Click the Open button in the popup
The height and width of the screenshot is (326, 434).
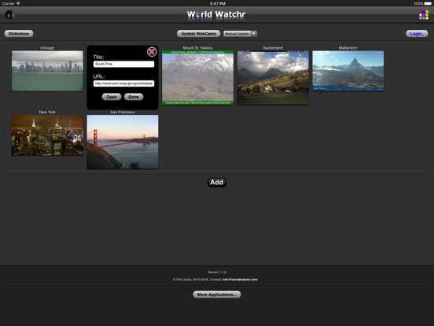coord(112,97)
